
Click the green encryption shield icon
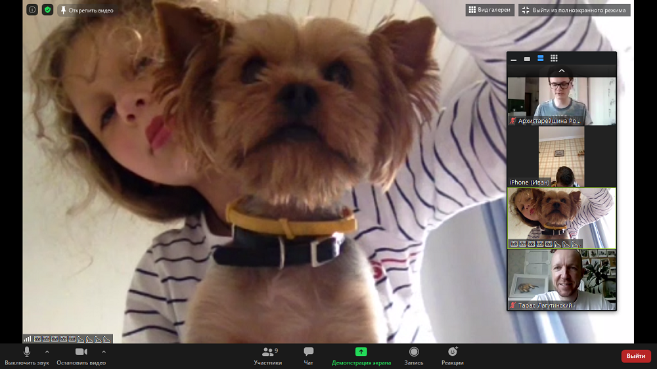(47, 10)
